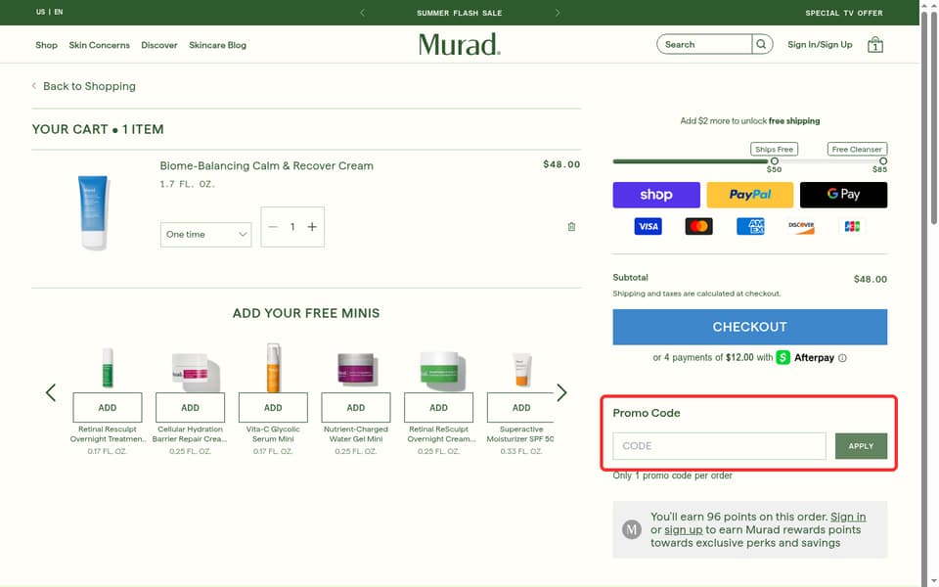Open the Shop menu
Viewport: 939px width, 587px height.
pos(46,45)
